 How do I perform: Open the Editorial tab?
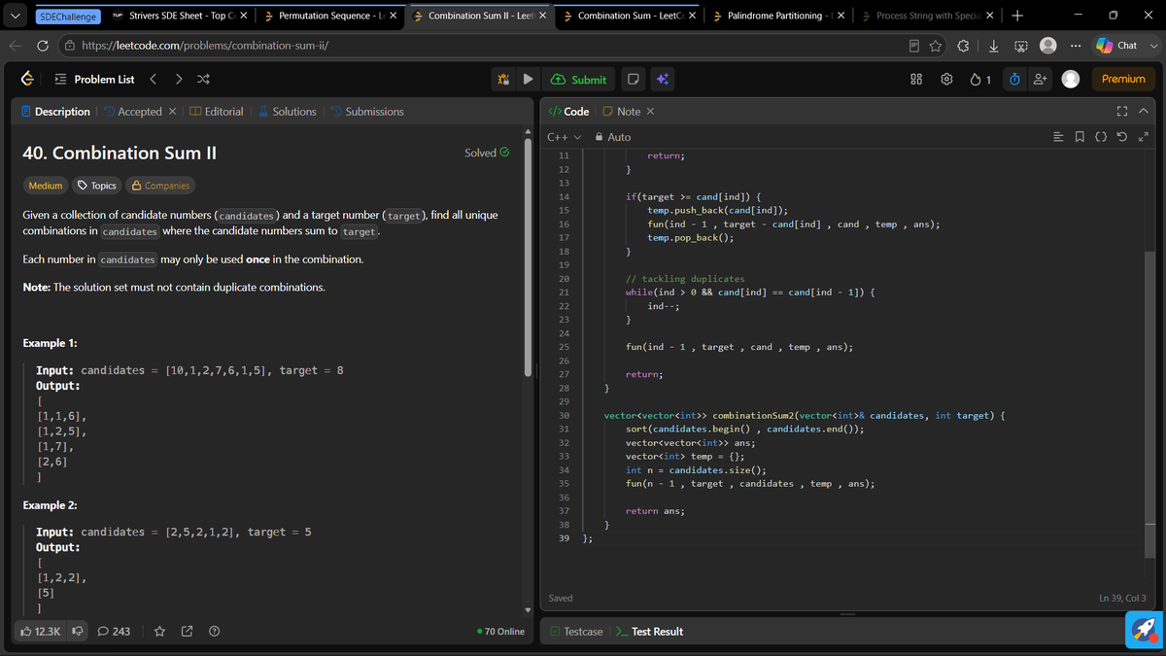[217, 112]
